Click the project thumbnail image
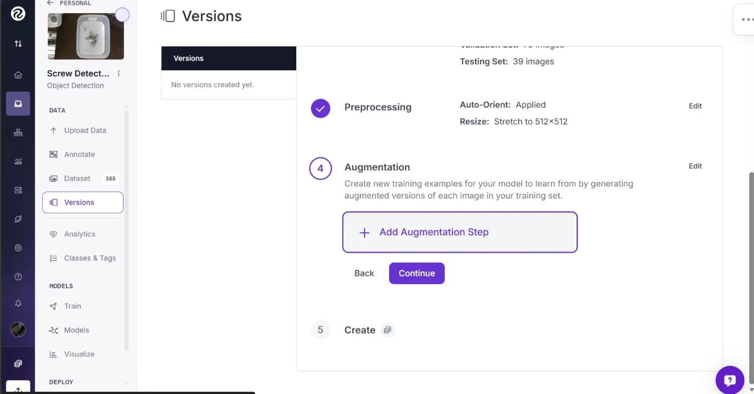Screen dimensions: 754x394 [86, 36]
